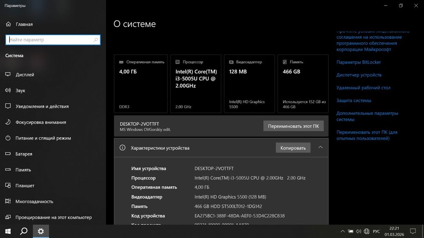Viewport: 424px width, 238px height.
Task: Open Дополнительные параметры системы link
Action: pyautogui.click(x=367, y=116)
